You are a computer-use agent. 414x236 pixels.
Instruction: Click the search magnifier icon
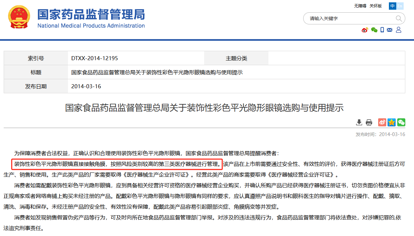click(399, 18)
